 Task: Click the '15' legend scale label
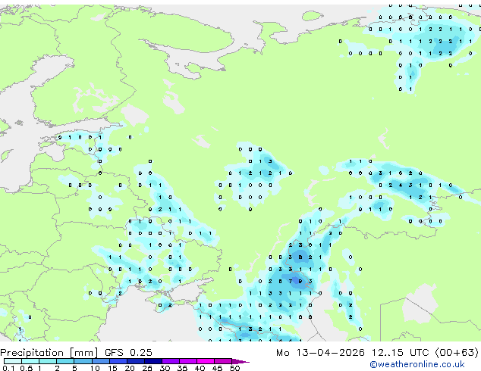click(x=112, y=368)
